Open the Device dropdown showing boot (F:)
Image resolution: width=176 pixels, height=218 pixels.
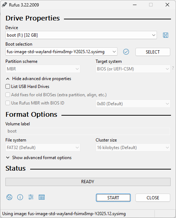click(x=81, y=35)
